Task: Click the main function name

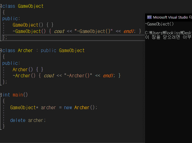Action: coord(18,95)
